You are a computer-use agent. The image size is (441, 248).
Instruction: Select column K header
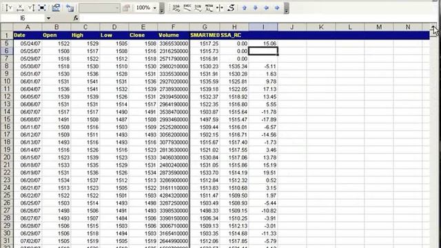(x=321, y=28)
